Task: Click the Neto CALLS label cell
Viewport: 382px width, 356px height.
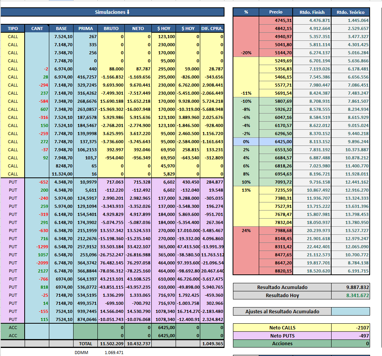Action: [282, 328]
